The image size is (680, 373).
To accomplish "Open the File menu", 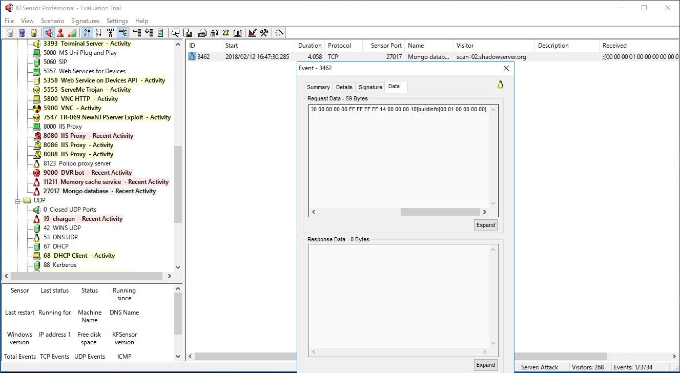I will [x=9, y=21].
